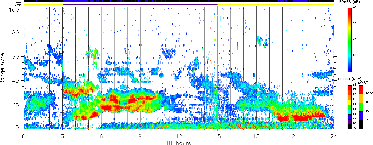Click the x-axis tick label "21"

(295, 137)
